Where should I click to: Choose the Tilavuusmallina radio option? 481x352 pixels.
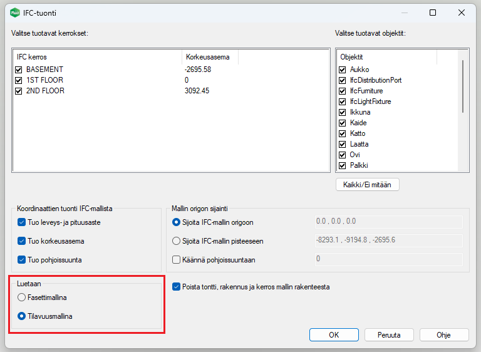coord(23,316)
